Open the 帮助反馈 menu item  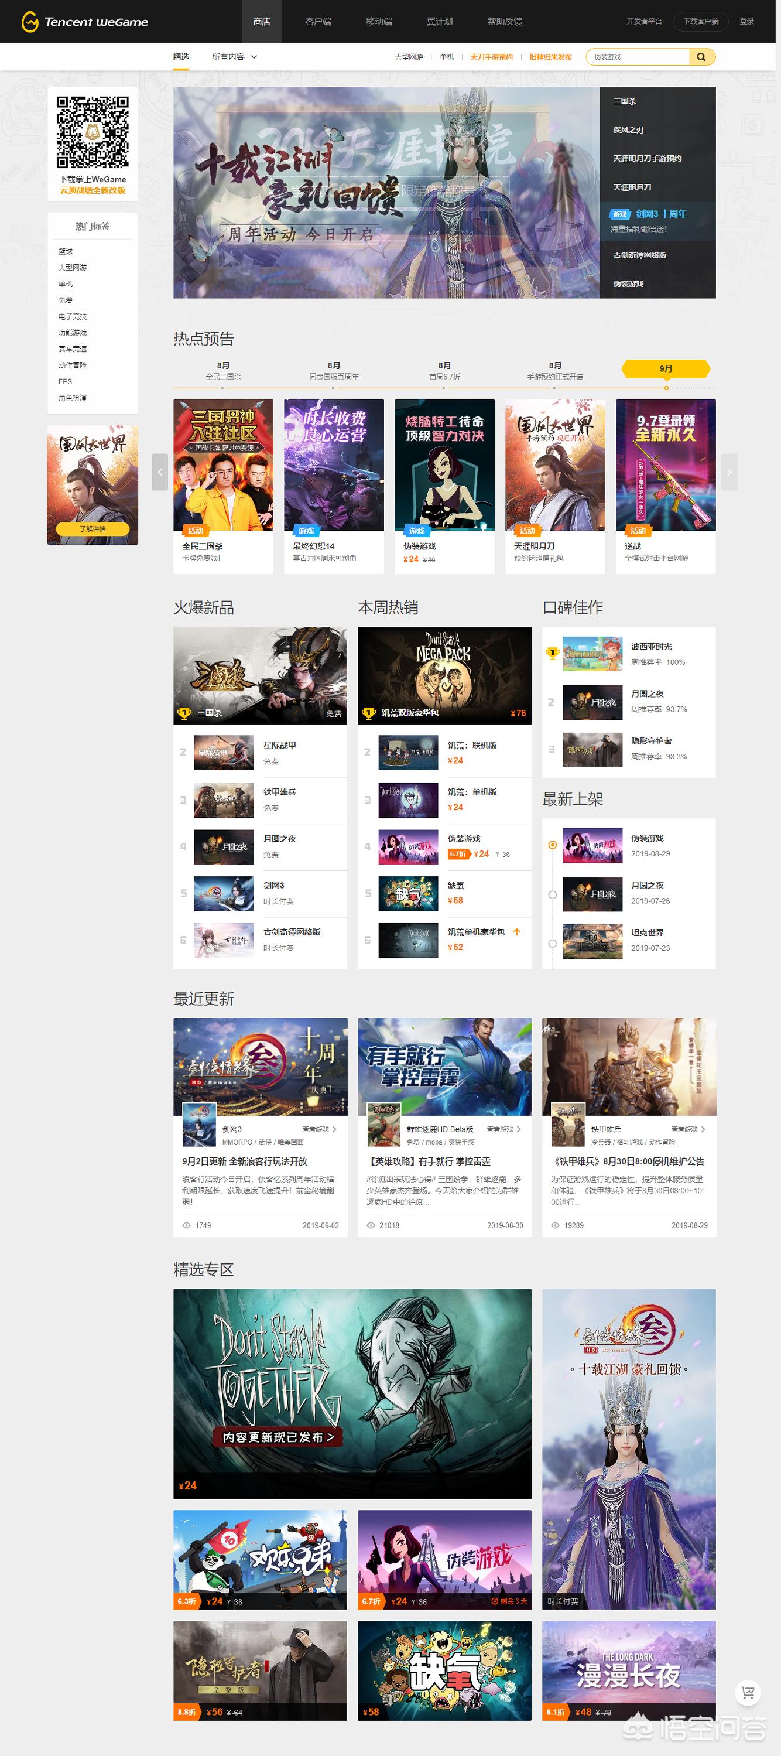point(504,22)
